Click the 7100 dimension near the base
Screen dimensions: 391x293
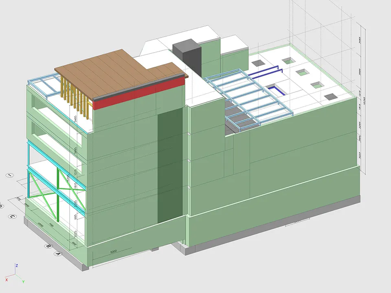(x=51, y=225)
